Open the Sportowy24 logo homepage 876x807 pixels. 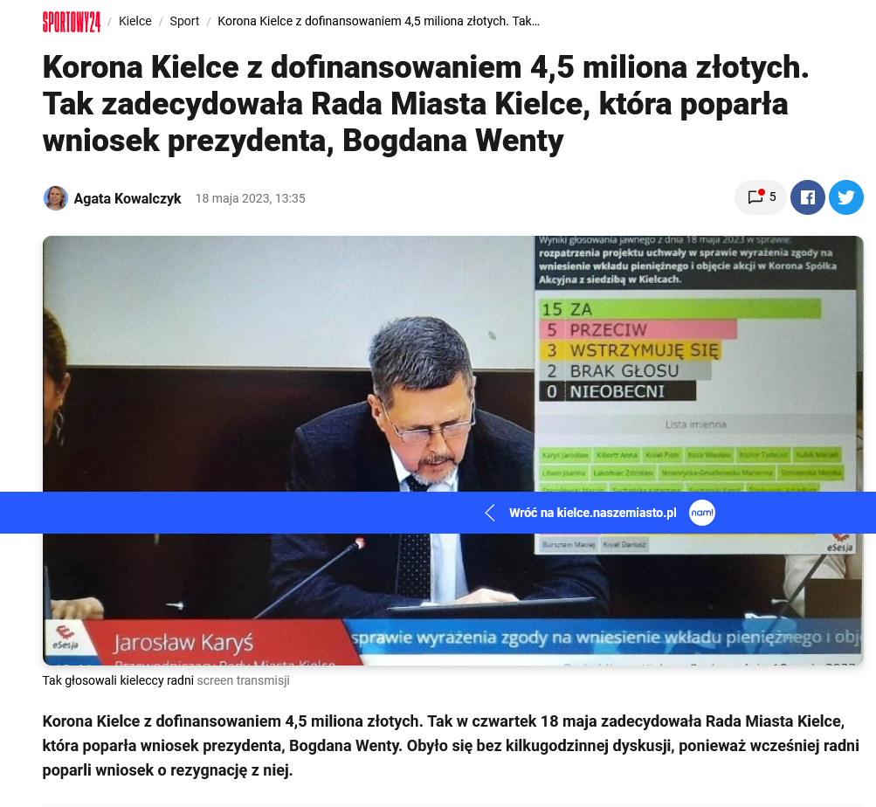(x=72, y=22)
